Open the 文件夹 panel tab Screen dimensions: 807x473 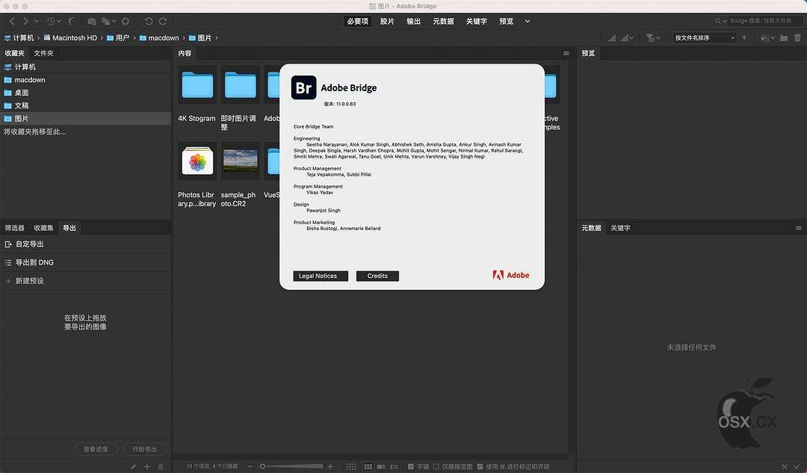(x=43, y=53)
